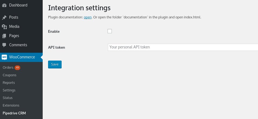Click the Dashboard menu label
Viewport: 258px width, 119px height.
(18, 5)
